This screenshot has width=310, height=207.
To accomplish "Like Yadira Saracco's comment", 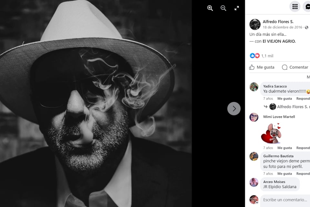I will click(284, 98).
